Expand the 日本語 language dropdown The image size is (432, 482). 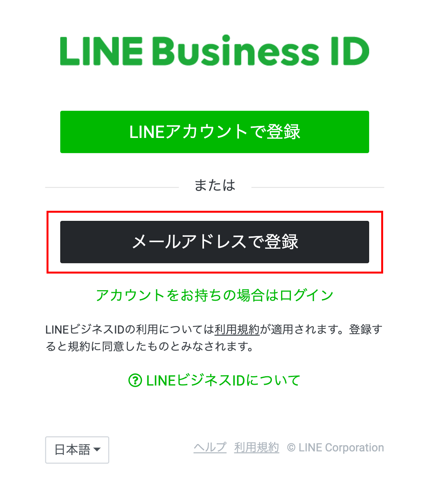(x=77, y=450)
